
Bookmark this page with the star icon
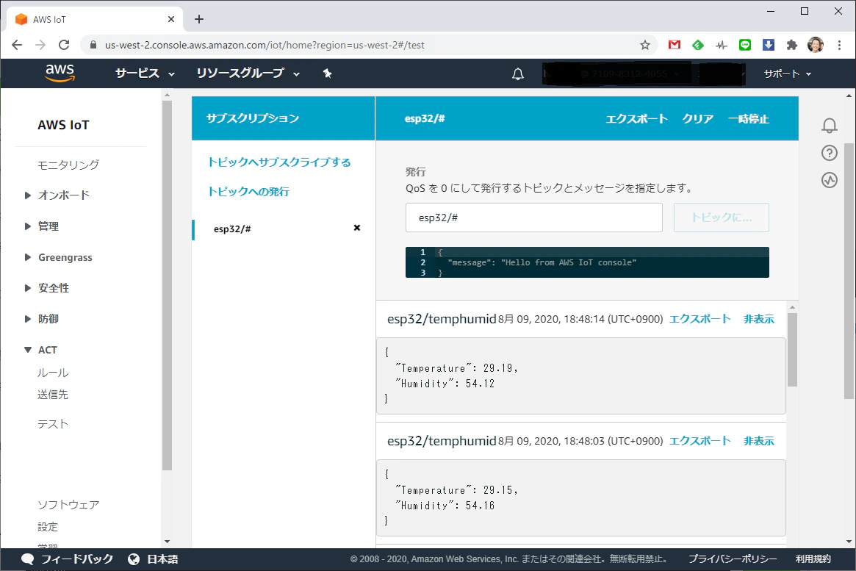(x=644, y=45)
